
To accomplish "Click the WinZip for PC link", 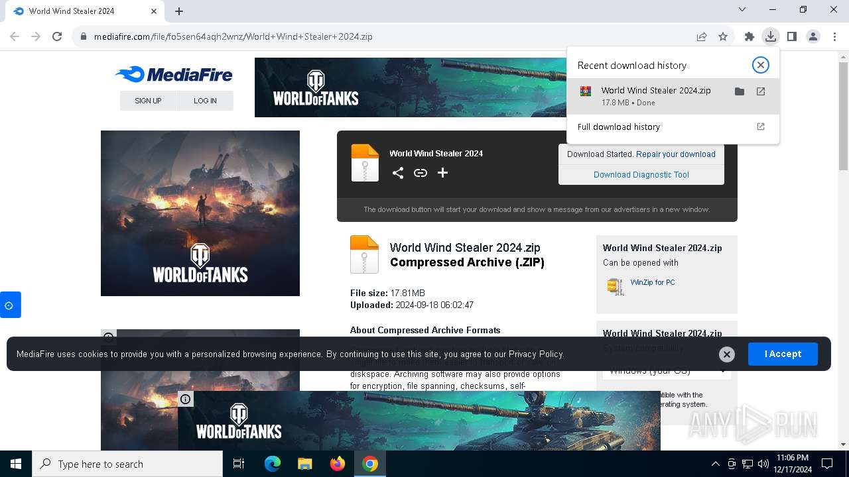I will tap(653, 282).
